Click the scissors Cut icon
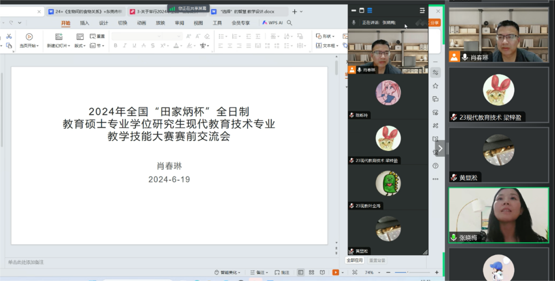 9,36
